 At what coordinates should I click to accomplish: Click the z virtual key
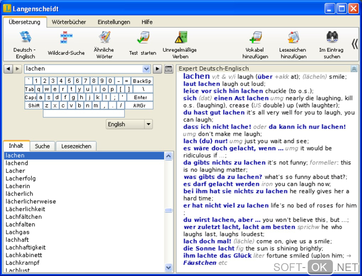[47, 105]
